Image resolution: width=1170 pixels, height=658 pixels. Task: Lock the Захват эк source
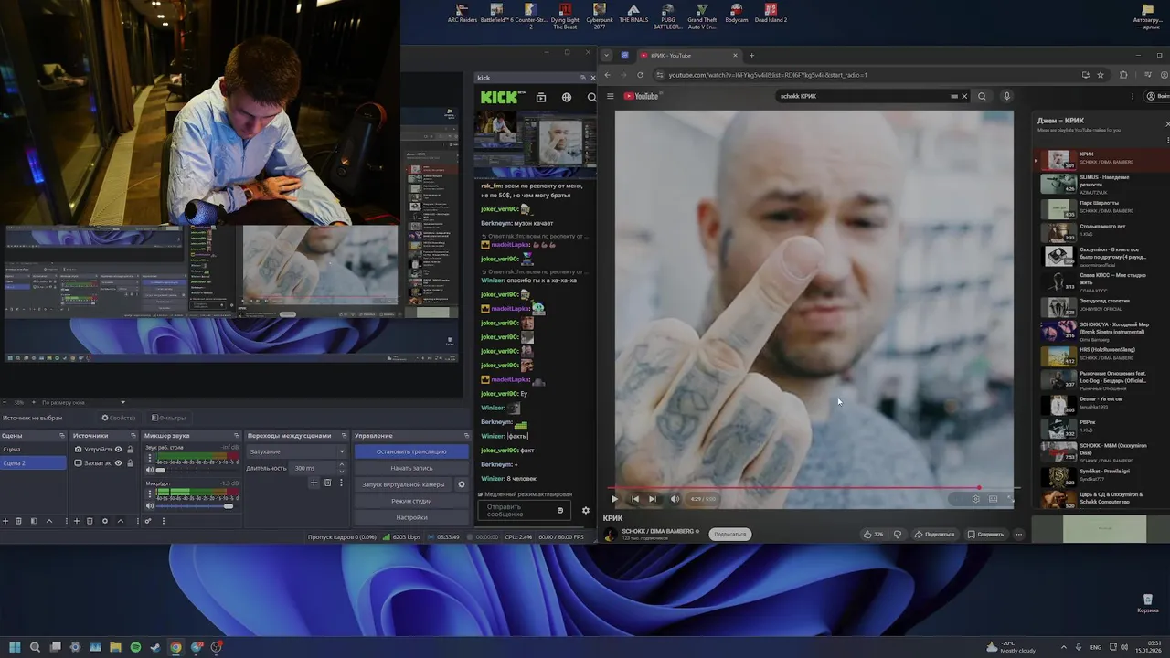(x=130, y=463)
